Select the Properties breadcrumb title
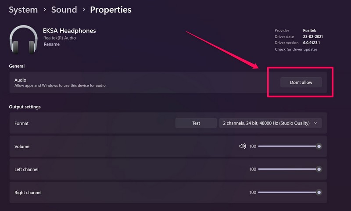351x211 pixels. pos(111,9)
